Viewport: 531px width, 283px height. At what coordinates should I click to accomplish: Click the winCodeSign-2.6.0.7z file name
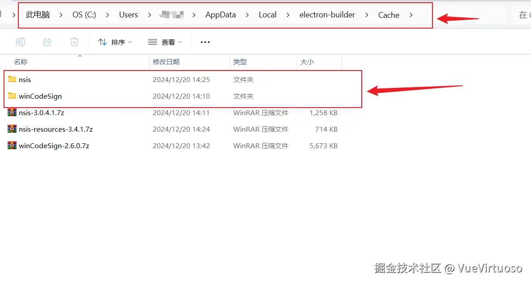tap(54, 146)
